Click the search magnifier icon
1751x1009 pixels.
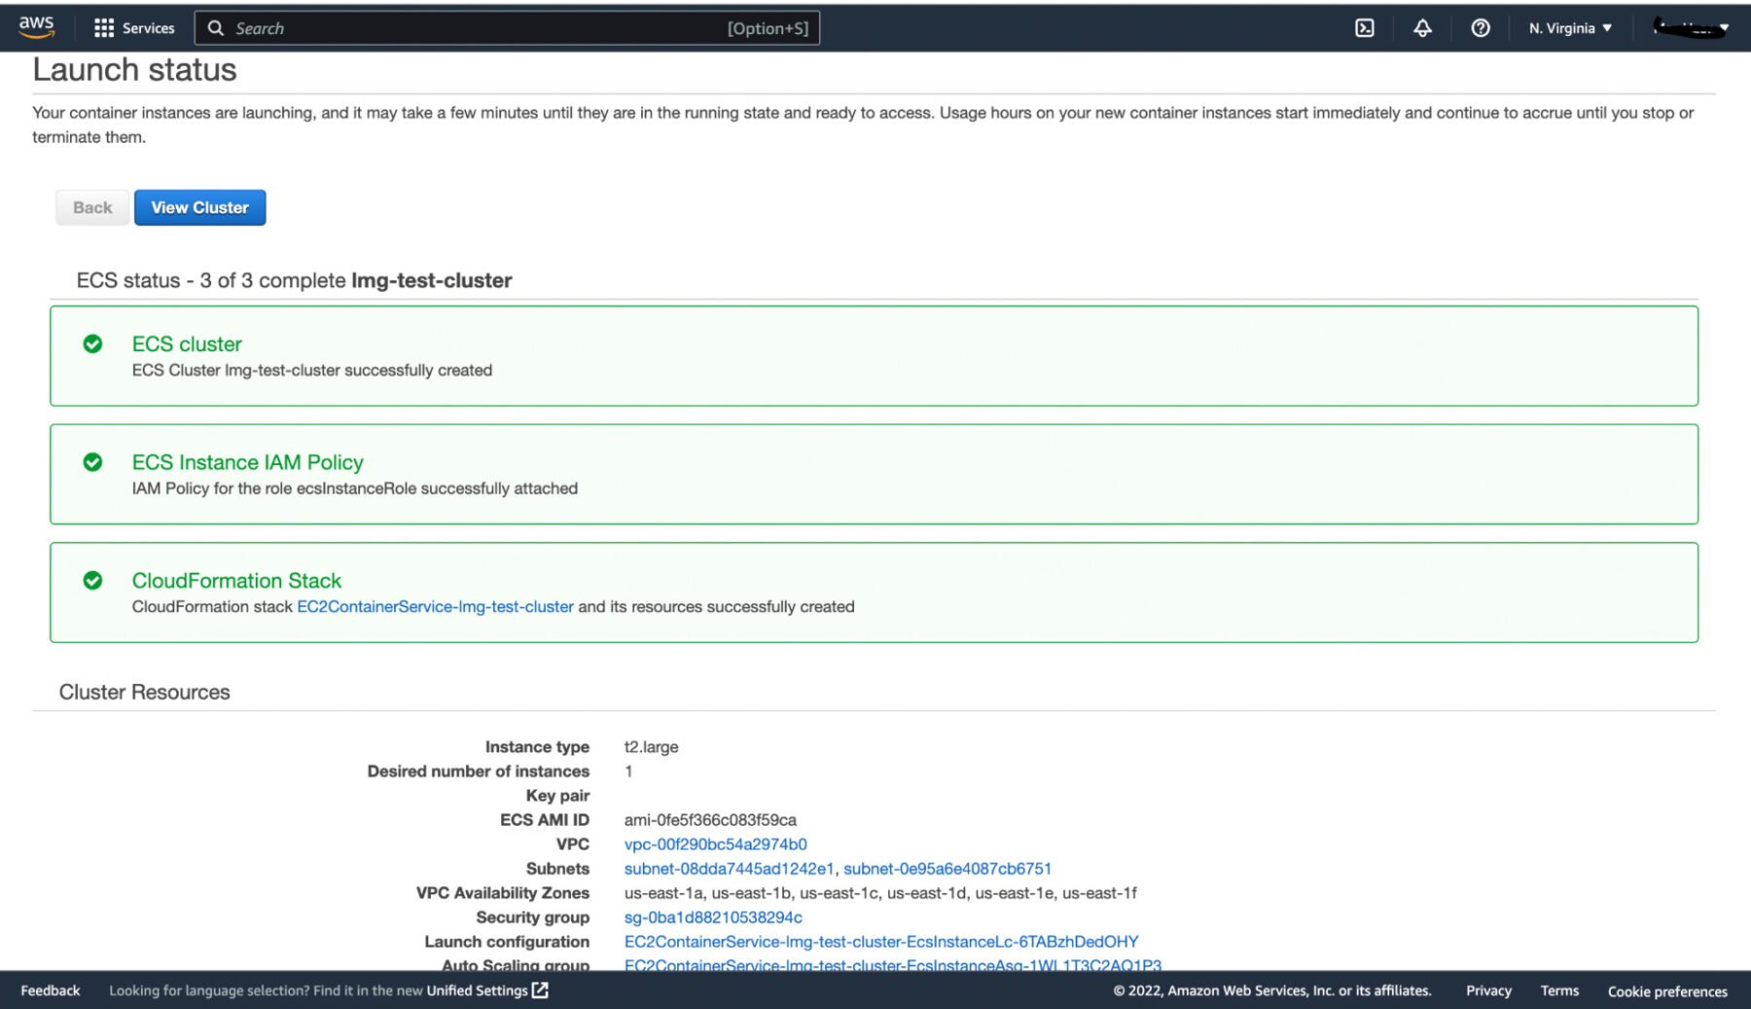click(216, 28)
